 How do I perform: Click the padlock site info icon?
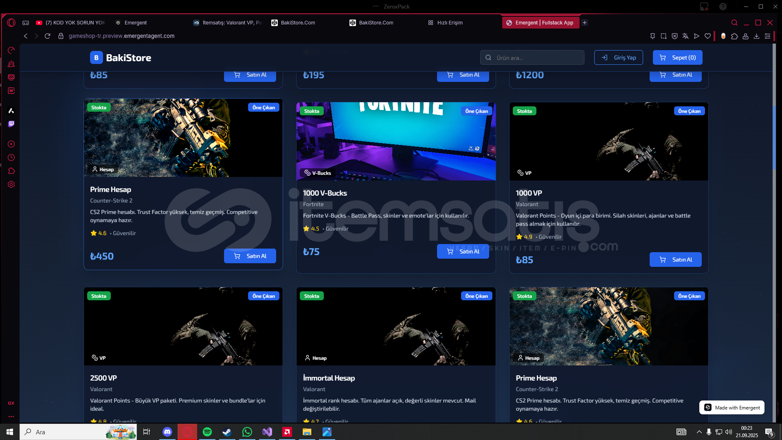(61, 36)
